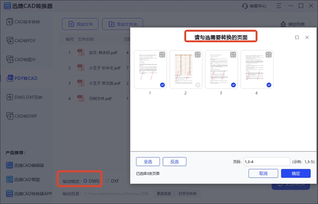Click the CAD转DWF sidebar icon
This screenshot has width=318, height=204.
pos(10,116)
